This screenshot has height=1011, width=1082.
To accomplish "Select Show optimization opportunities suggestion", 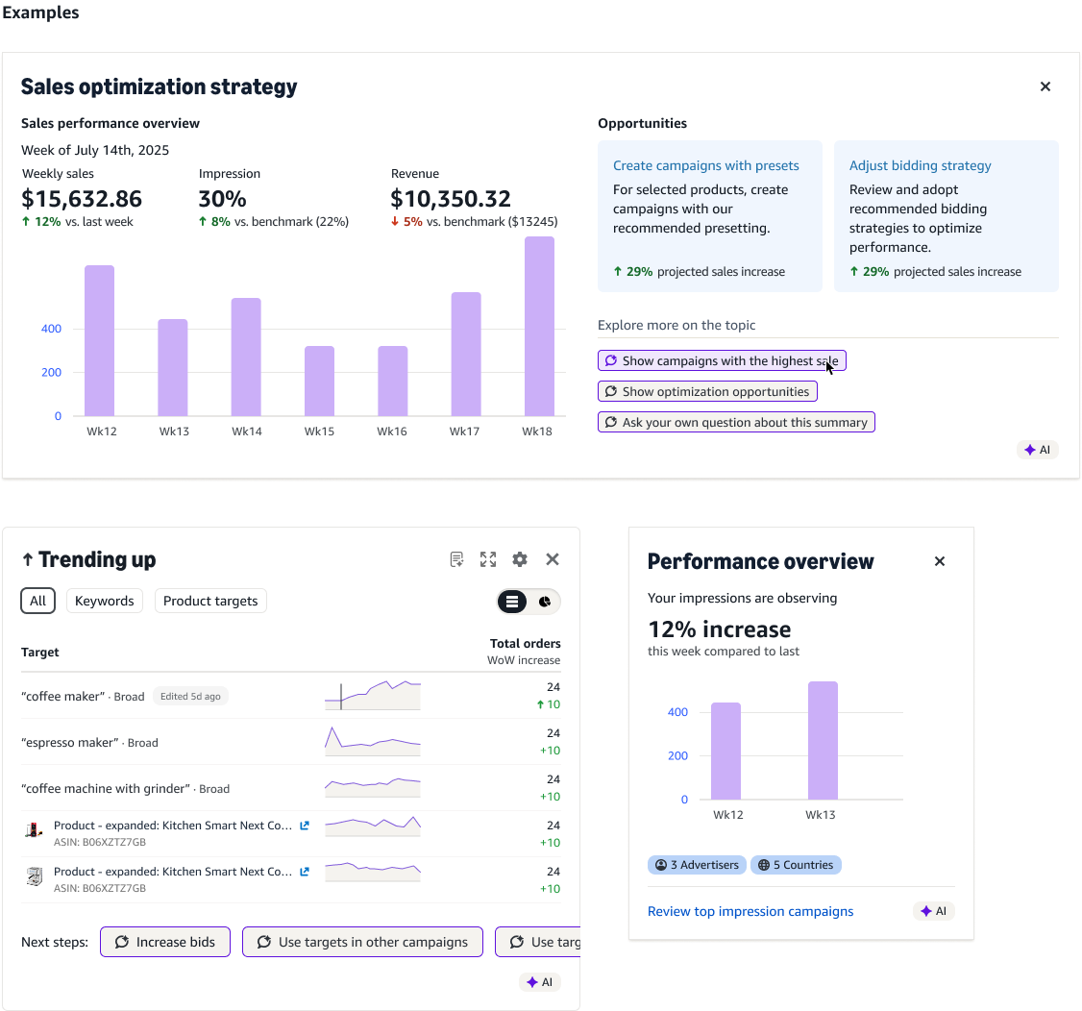I will pos(707,391).
